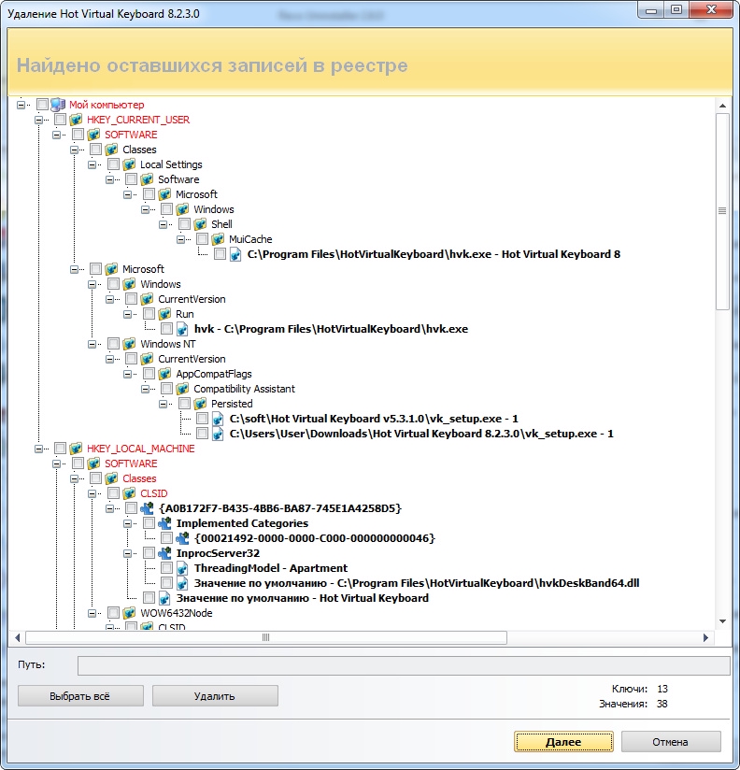
Task: Click the Compatibility Assistant folder icon
Action: pyautogui.click(x=182, y=389)
